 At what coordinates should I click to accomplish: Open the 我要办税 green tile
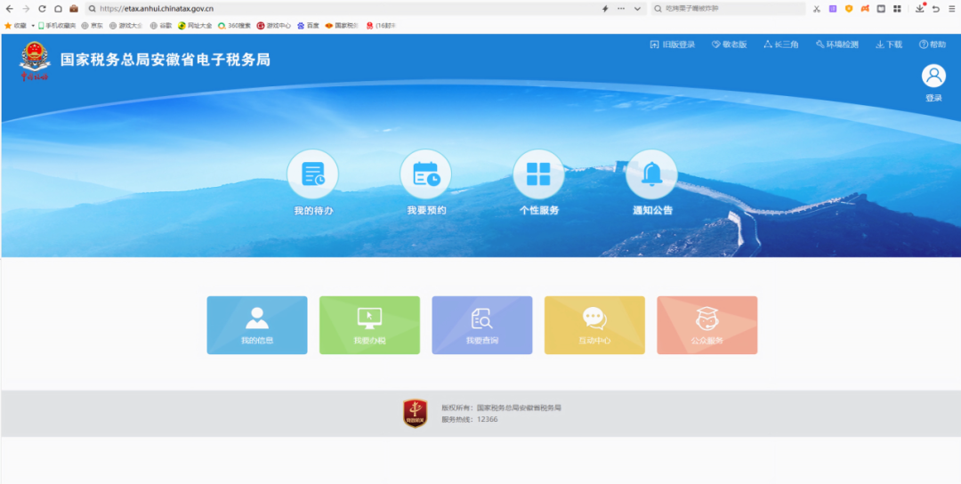pos(369,326)
